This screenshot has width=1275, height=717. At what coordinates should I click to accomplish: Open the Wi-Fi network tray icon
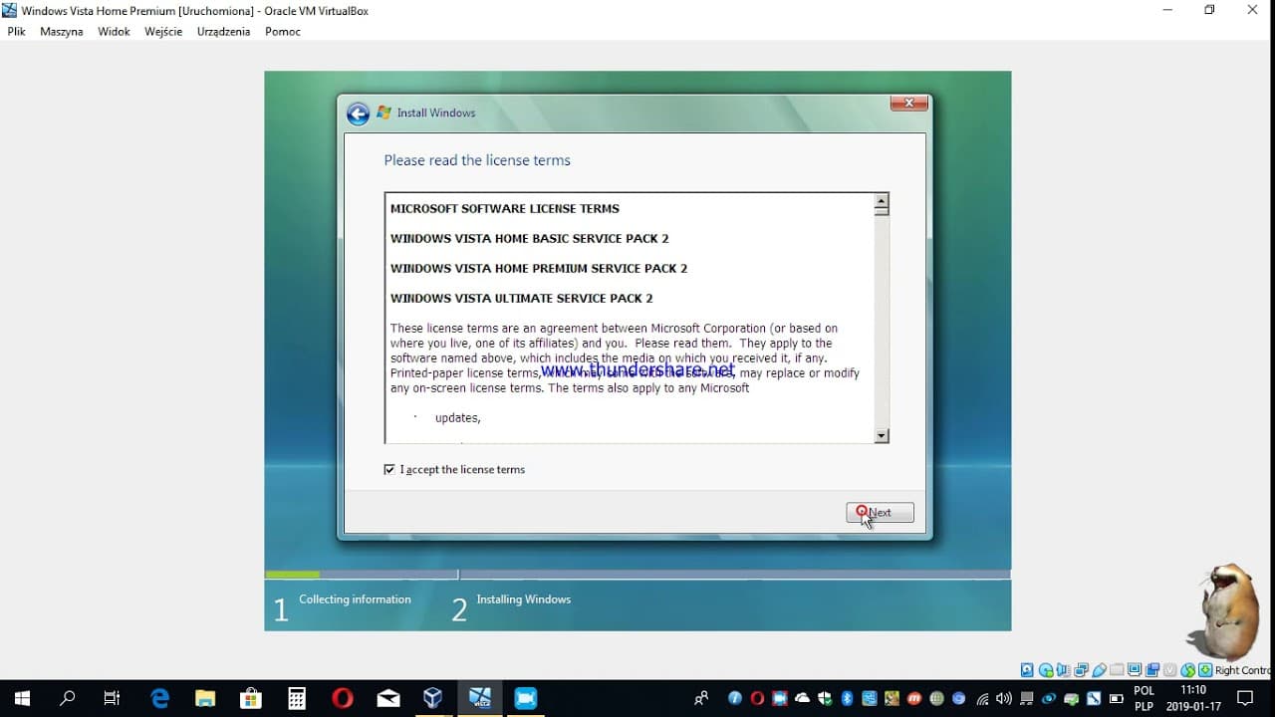982,698
